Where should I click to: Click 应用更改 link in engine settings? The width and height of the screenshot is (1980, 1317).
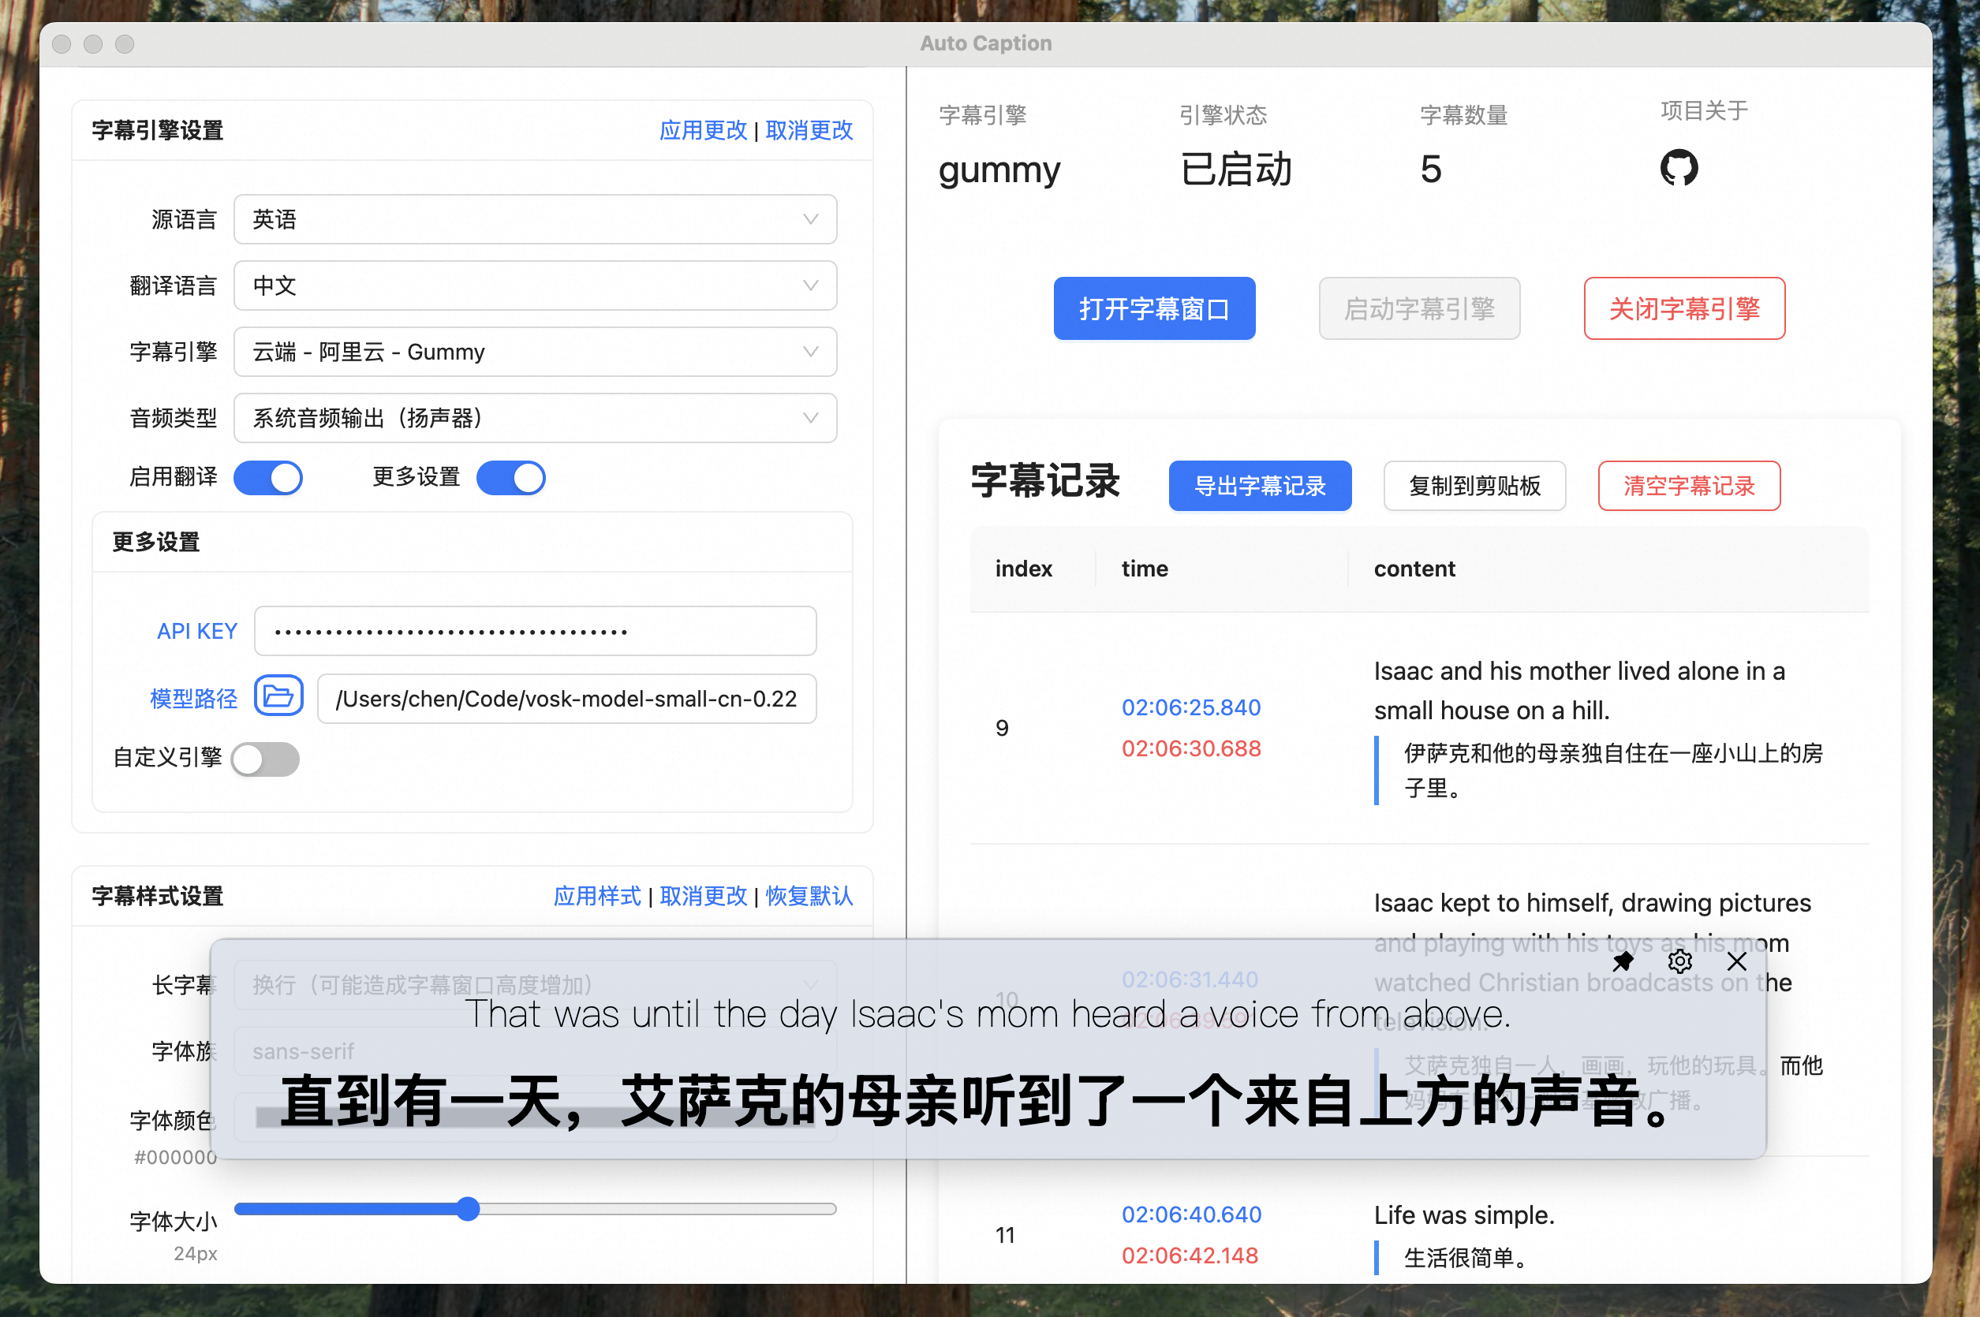[702, 130]
